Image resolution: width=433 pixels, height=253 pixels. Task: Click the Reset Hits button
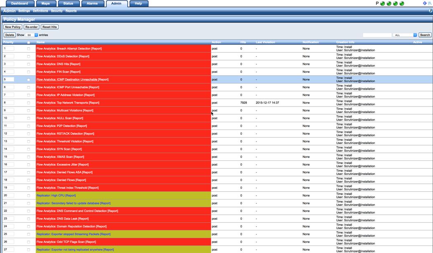point(49,27)
